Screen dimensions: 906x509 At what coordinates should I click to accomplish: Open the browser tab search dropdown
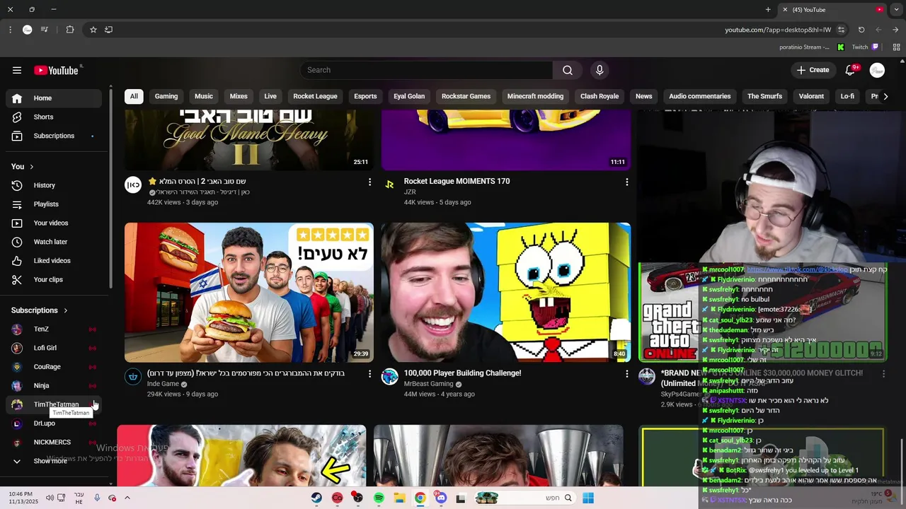896,9
